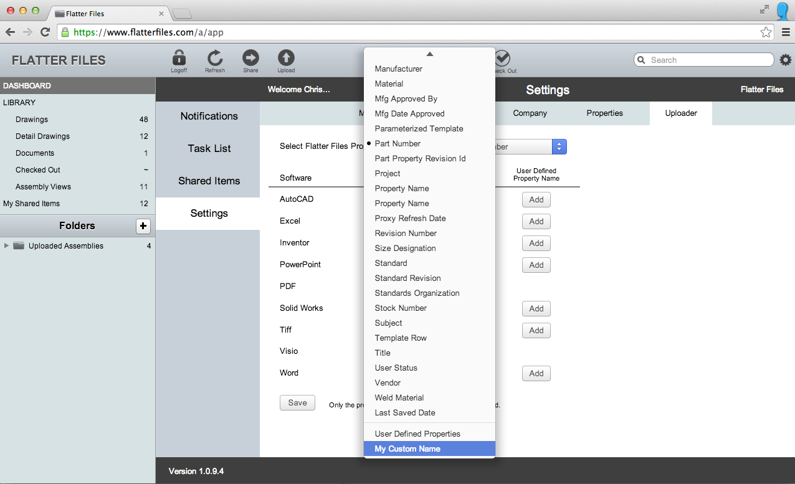This screenshot has height=484, width=795.
Task: Click the Refresh toolbar icon
Action: [215, 58]
